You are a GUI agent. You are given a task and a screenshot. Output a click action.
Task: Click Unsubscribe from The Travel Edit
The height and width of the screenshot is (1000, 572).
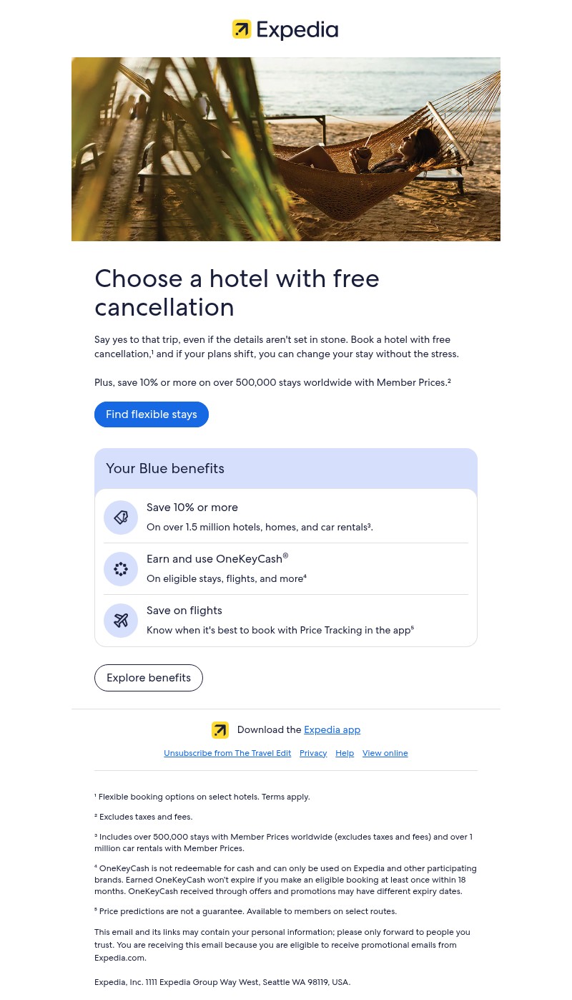227,753
